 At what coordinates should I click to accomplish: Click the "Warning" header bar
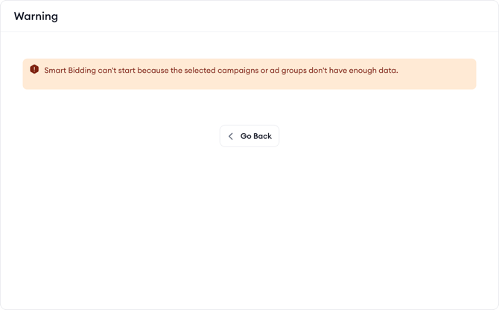click(x=249, y=16)
